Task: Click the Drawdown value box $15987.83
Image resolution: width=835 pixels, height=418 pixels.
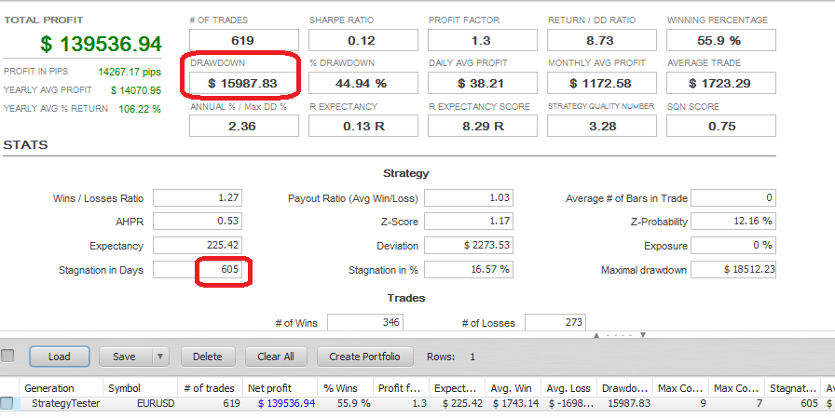Action: point(243,83)
